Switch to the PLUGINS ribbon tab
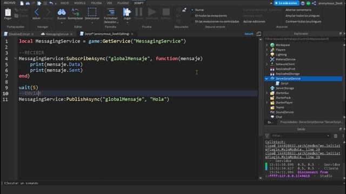The width and height of the screenshot is (346, 194). pos(123,3)
